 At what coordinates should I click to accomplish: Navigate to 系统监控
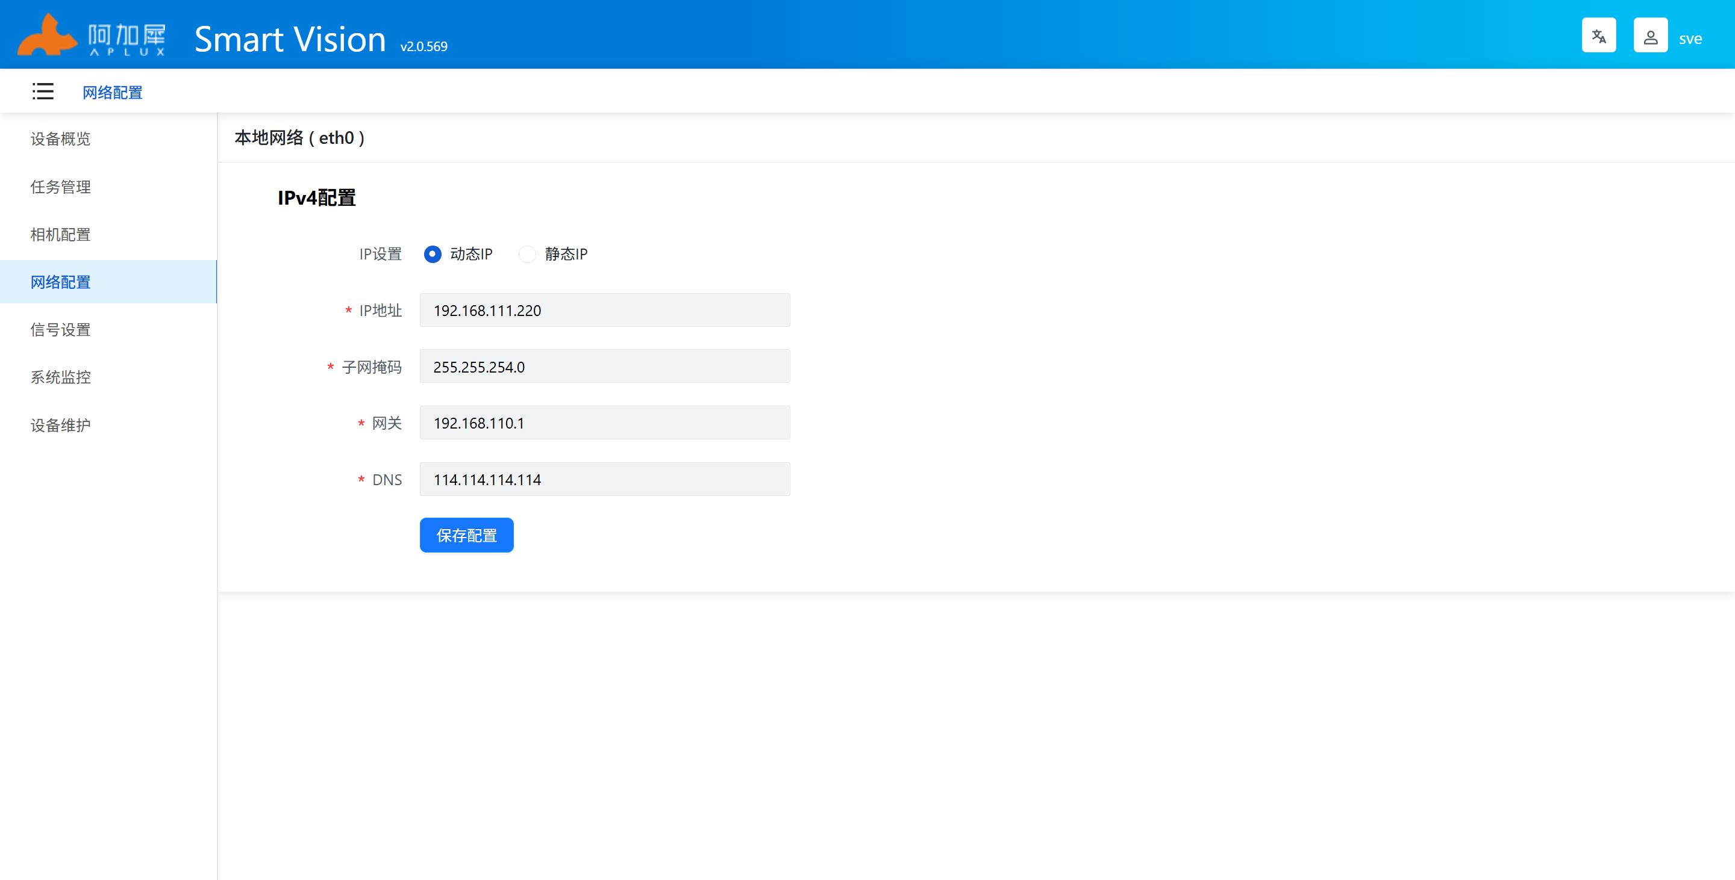[61, 377]
